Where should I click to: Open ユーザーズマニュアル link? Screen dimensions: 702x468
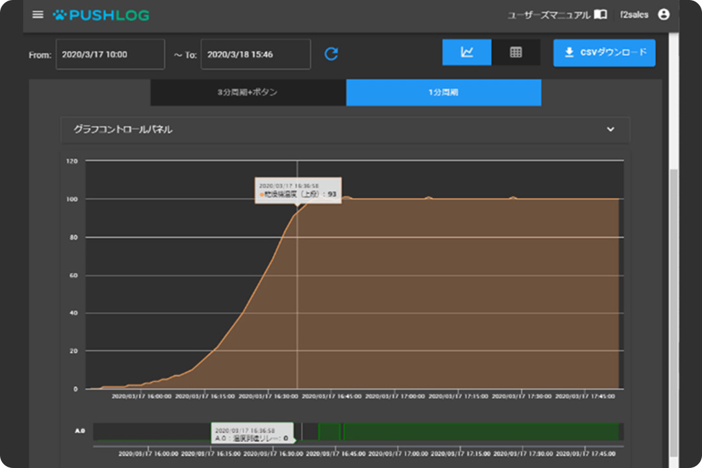tap(549, 15)
